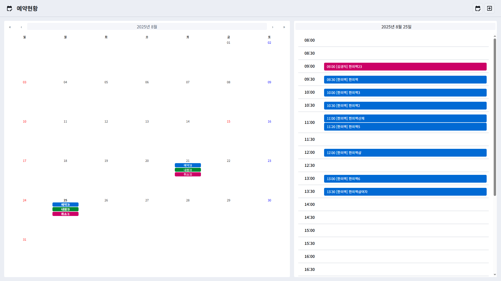This screenshot has width=501, height=281.
Task: Open the 2025년 8월 month selector
Action: pos(147,27)
